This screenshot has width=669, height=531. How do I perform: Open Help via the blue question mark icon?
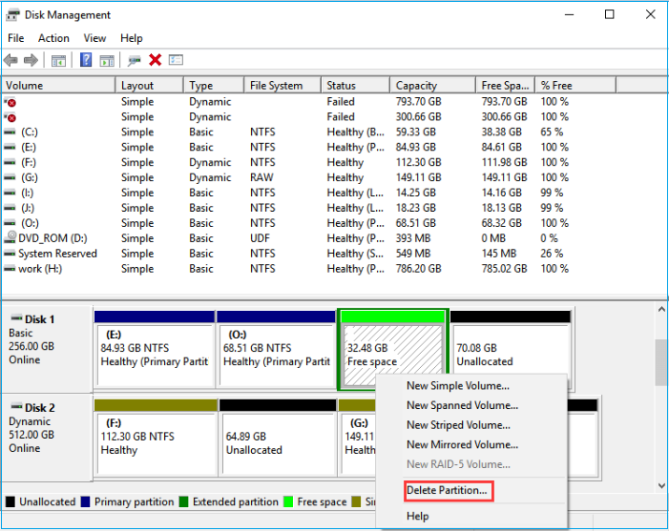86,60
